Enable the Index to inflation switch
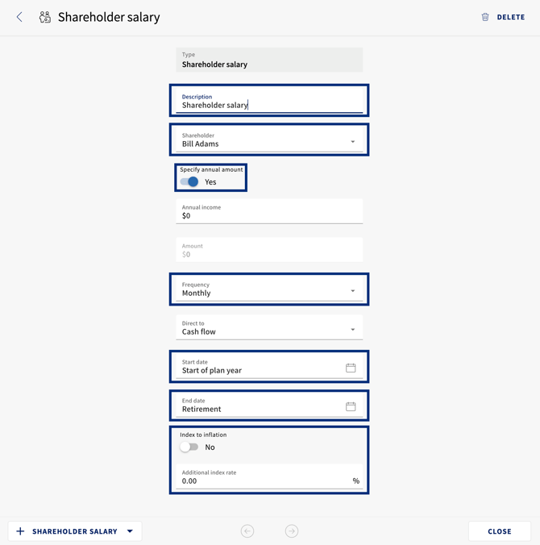The height and width of the screenshot is (545, 540). [x=189, y=447]
